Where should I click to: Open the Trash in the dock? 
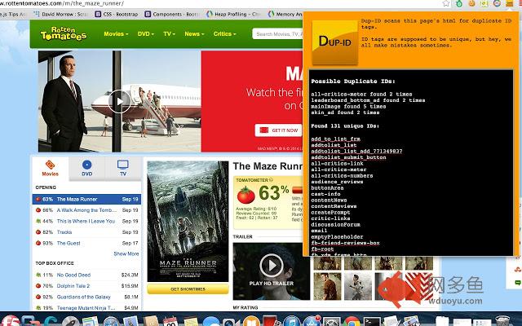502,321
